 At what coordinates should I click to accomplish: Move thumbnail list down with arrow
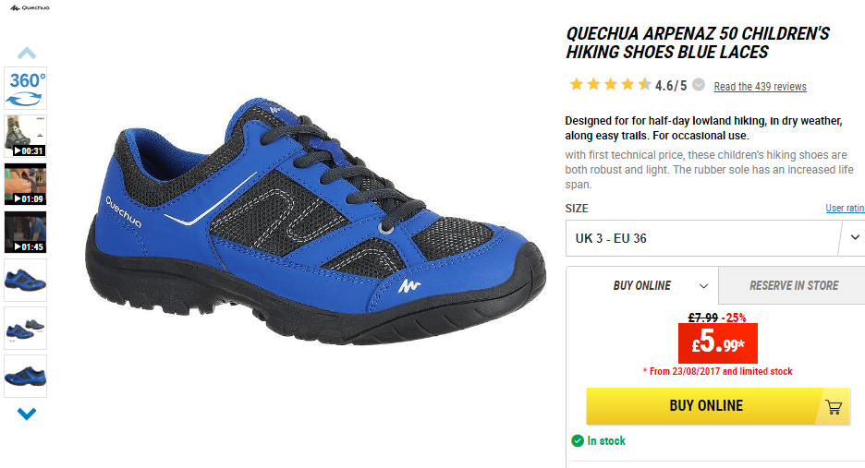tap(27, 414)
